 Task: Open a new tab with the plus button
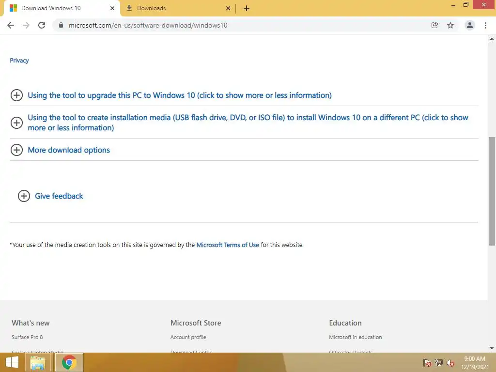click(247, 9)
